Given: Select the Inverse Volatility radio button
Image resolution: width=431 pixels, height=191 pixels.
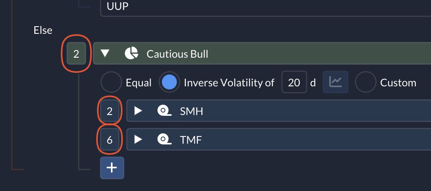Looking at the screenshot, I should (x=169, y=82).
